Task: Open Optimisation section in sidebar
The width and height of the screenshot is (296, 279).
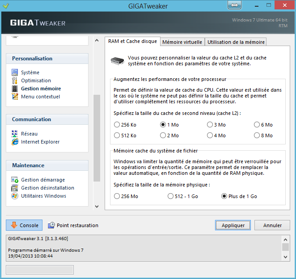Action: tap(36, 80)
